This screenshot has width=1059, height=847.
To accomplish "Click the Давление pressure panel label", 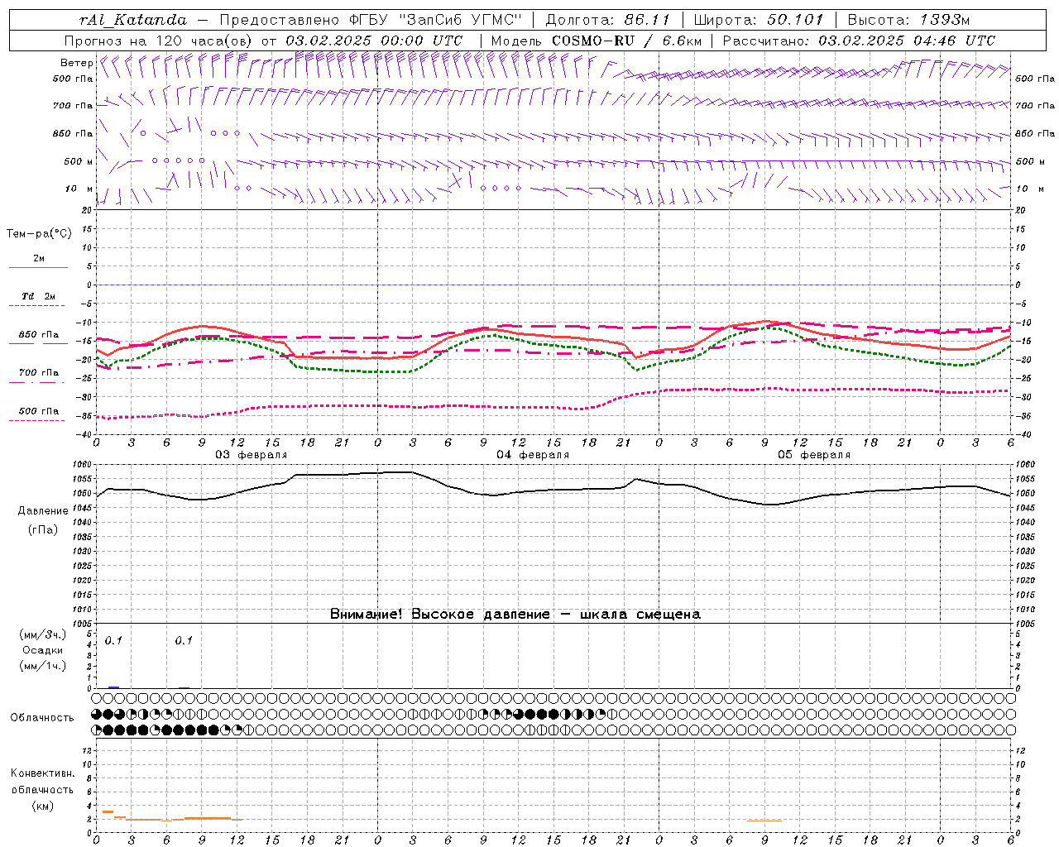I will [x=43, y=511].
